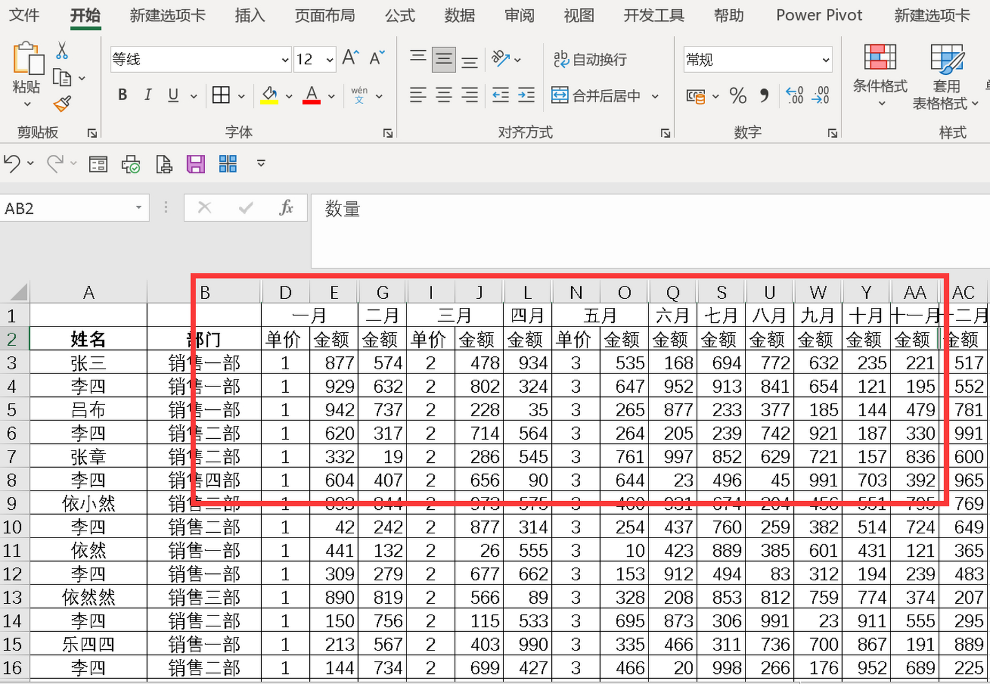The height and width of the screenshot is (684, 990).
Task: Decrease decimal places icon
Action: click(821, 96)
